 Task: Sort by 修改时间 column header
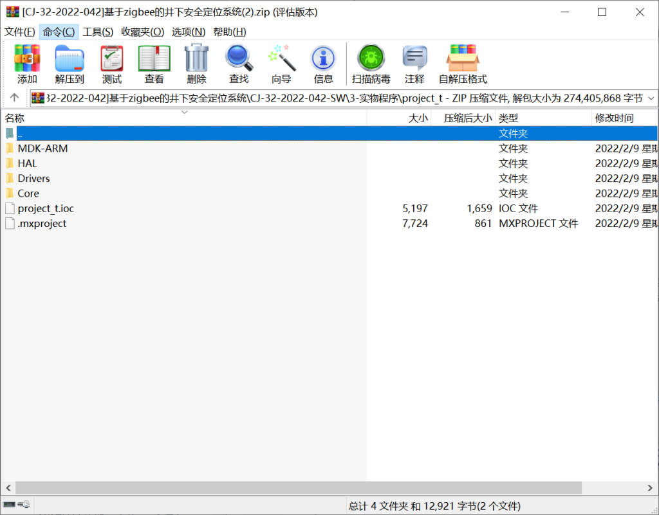pyautogui.click(x=614, y=118)
